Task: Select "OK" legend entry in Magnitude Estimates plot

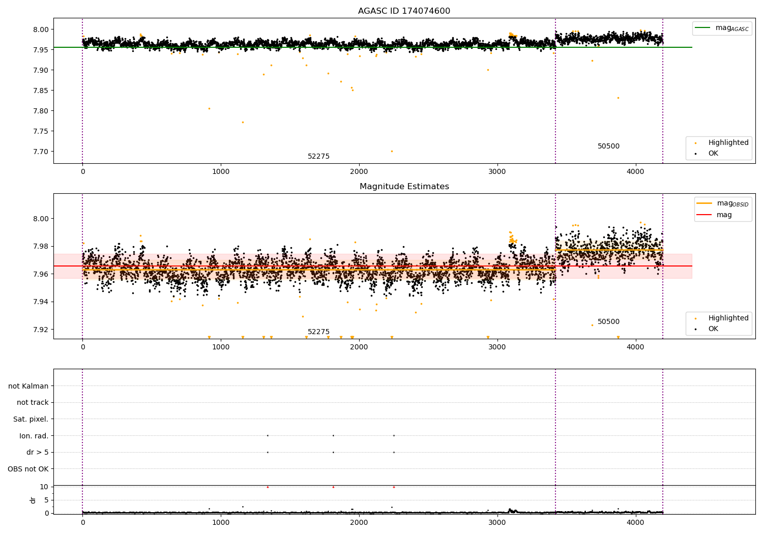Action: 713,329
